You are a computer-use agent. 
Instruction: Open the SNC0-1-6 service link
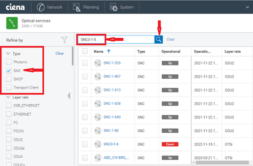point(111,144)
